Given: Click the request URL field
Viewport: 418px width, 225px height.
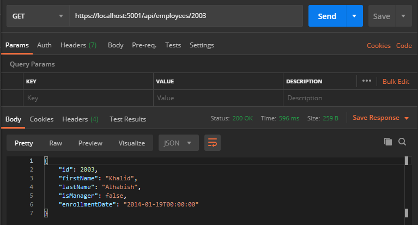Looking at the screenshot, I should (186, 16).
